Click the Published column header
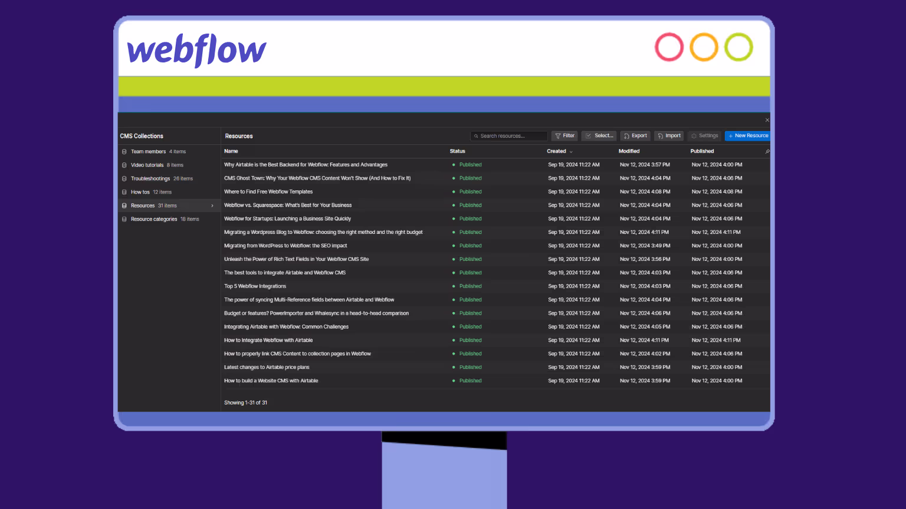 (x=702, y=151)
